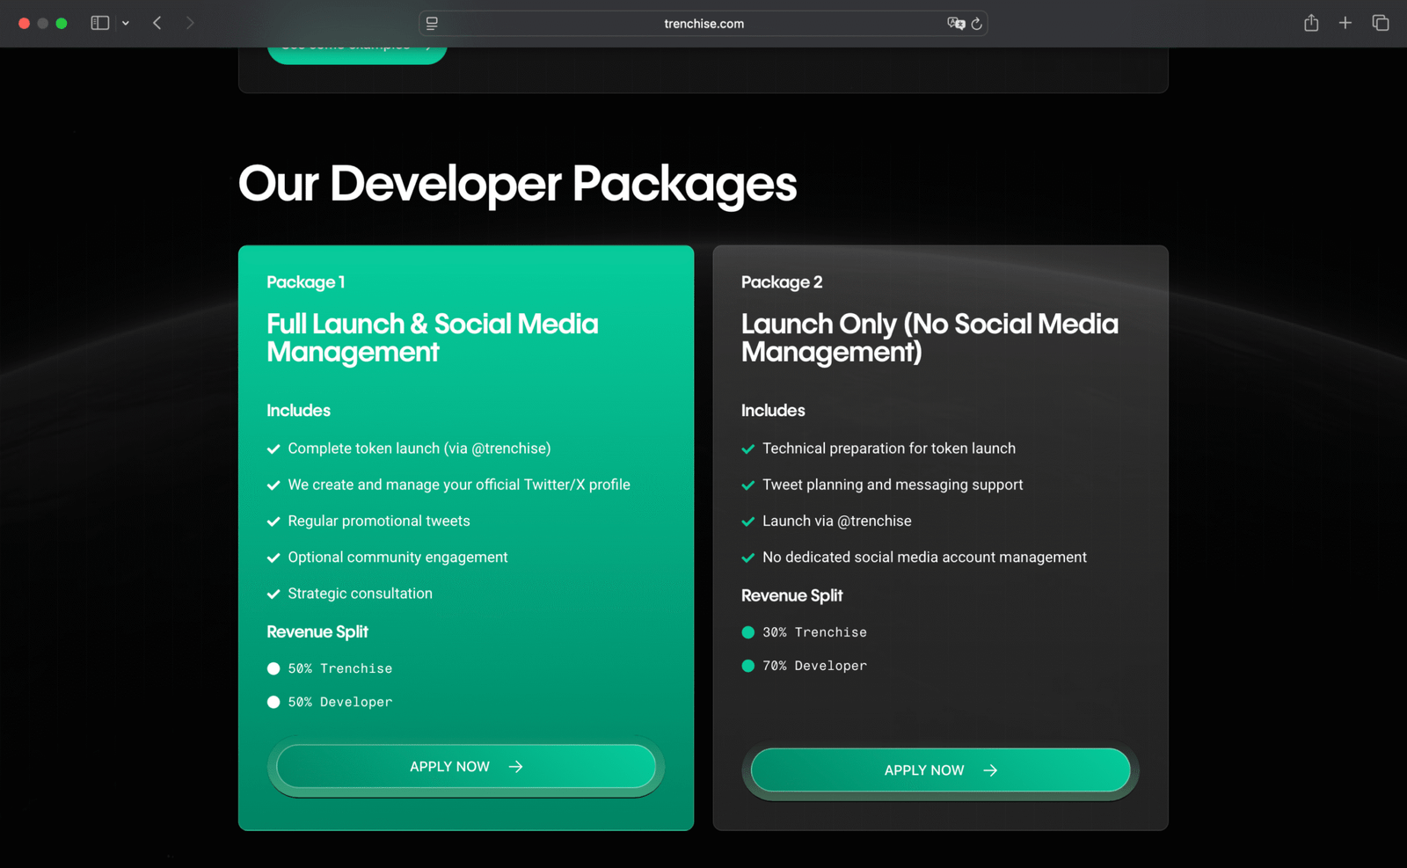
Task: Toggle the Safari sidebar icon
Action: (x=99, y=23)
